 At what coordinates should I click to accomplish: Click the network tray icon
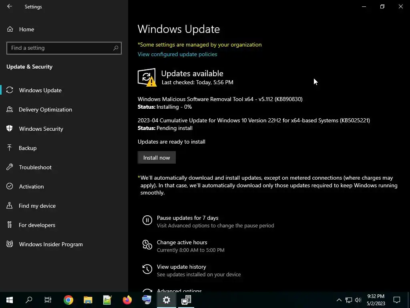point(349,300)
